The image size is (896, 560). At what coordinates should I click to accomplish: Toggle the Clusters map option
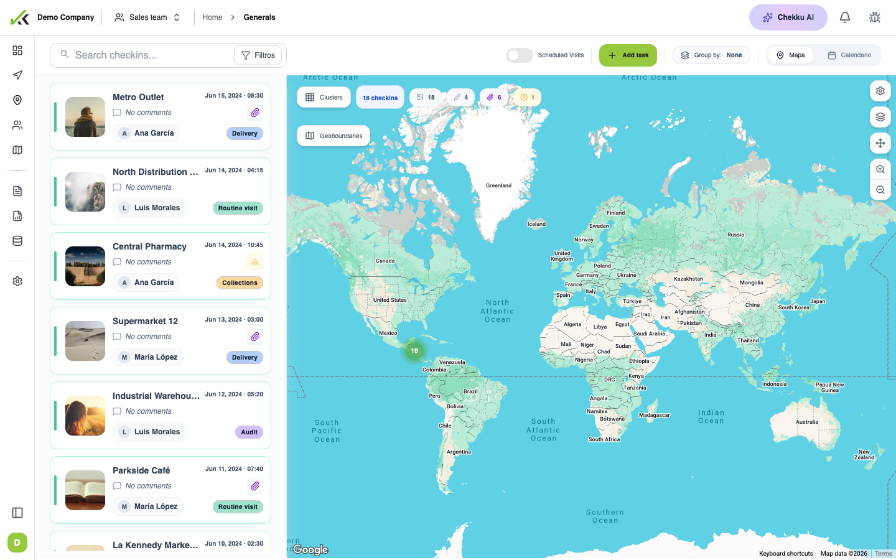(x=324, y=97)
